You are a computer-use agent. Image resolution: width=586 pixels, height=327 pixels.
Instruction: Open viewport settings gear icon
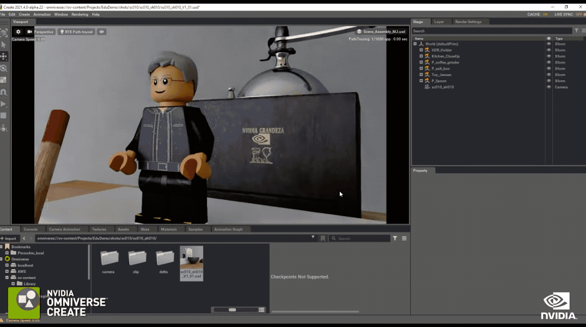(x=18, y=32)
